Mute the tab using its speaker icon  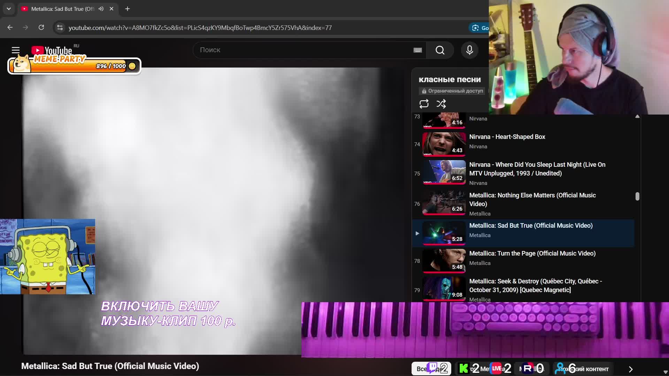click(x=101, y=9)
